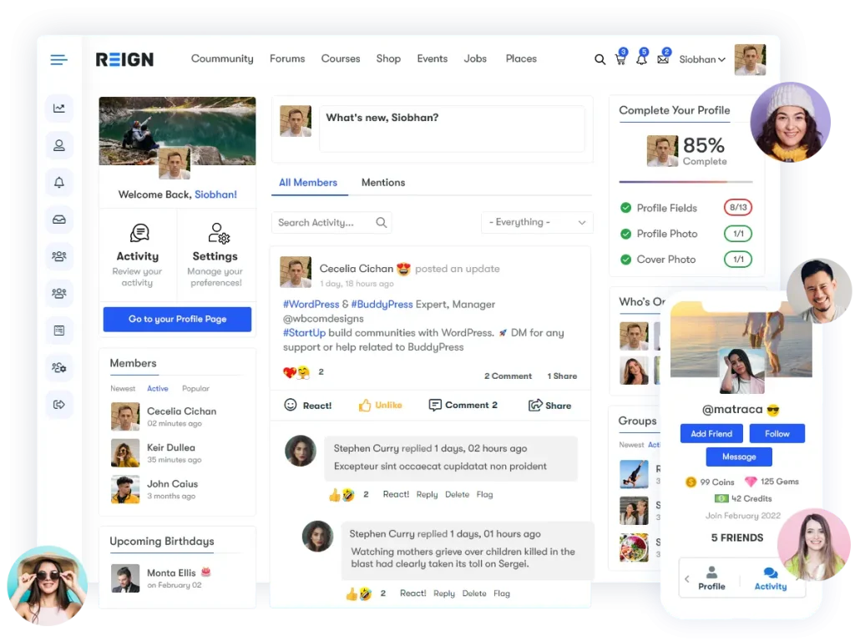Open the messages envelope icon
This screenshot has height=641, width=855.
663,59
